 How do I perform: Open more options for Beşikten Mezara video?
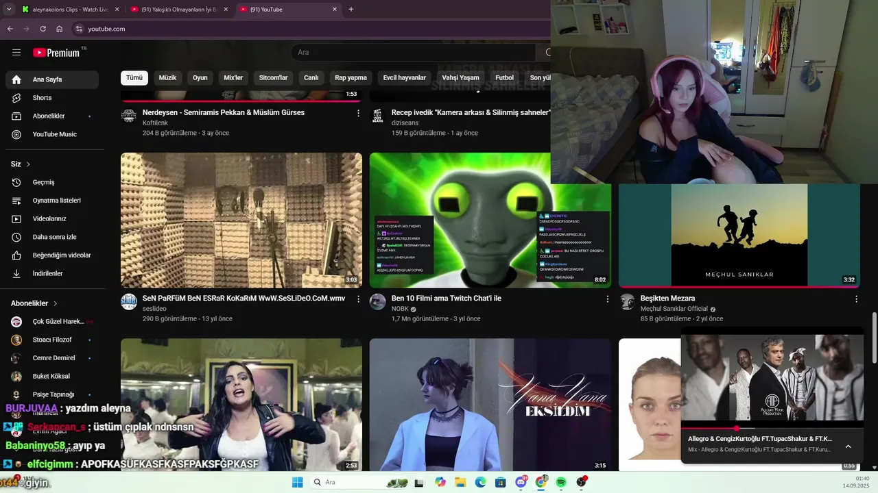click(x=856, y=299)
